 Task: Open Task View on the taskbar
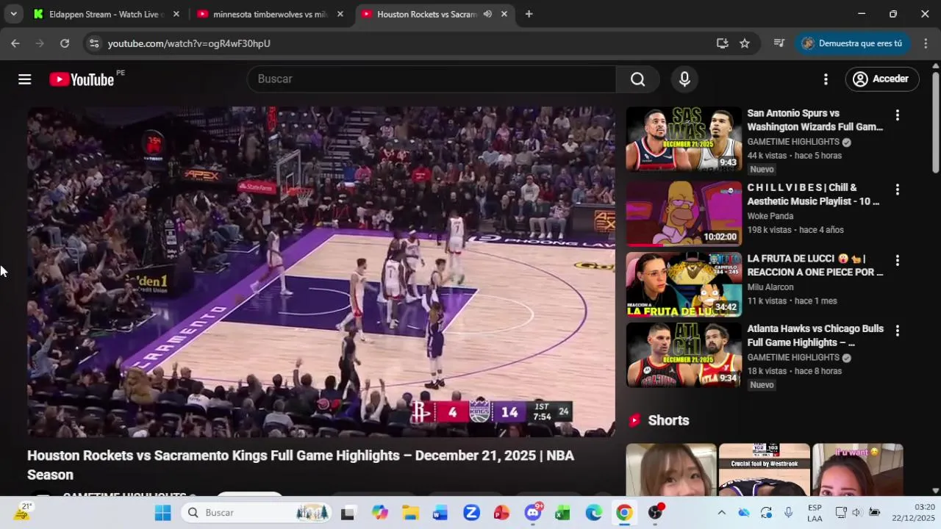click(348, 513)
